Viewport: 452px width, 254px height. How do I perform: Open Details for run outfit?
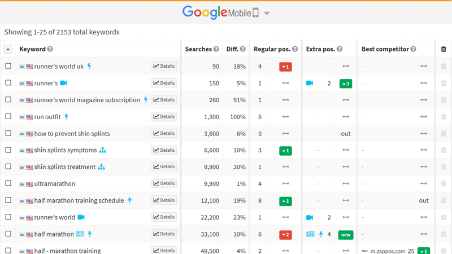(164, 116)
